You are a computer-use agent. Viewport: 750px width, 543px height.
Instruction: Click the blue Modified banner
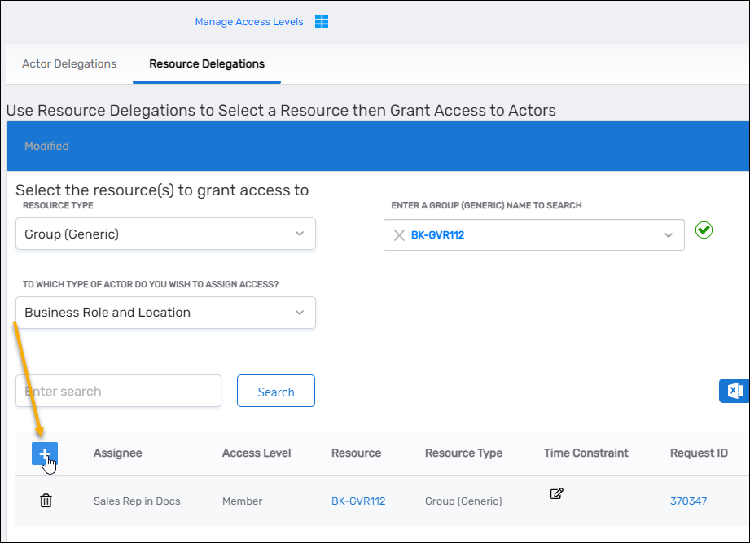(375, 146)
